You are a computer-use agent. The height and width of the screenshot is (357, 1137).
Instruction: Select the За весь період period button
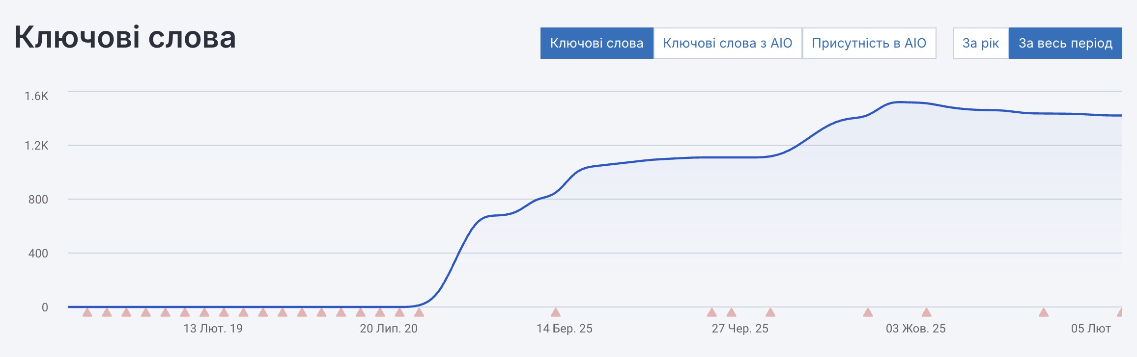pyautogui.click(x=1065, y=43)
